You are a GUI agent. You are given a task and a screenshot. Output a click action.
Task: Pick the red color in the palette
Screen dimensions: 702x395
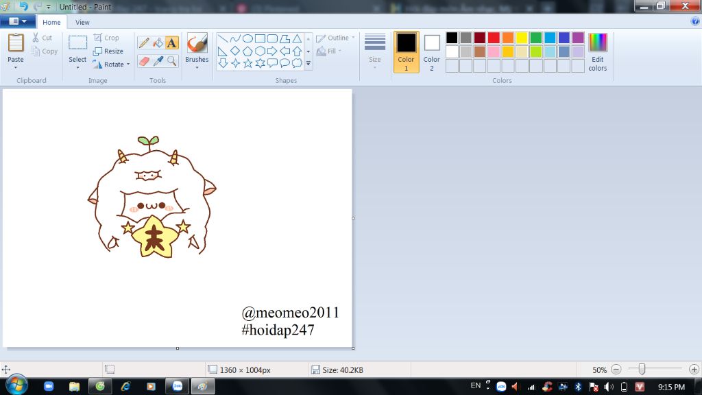494,38
